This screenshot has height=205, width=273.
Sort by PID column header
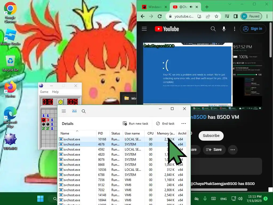tap(103, 133)
